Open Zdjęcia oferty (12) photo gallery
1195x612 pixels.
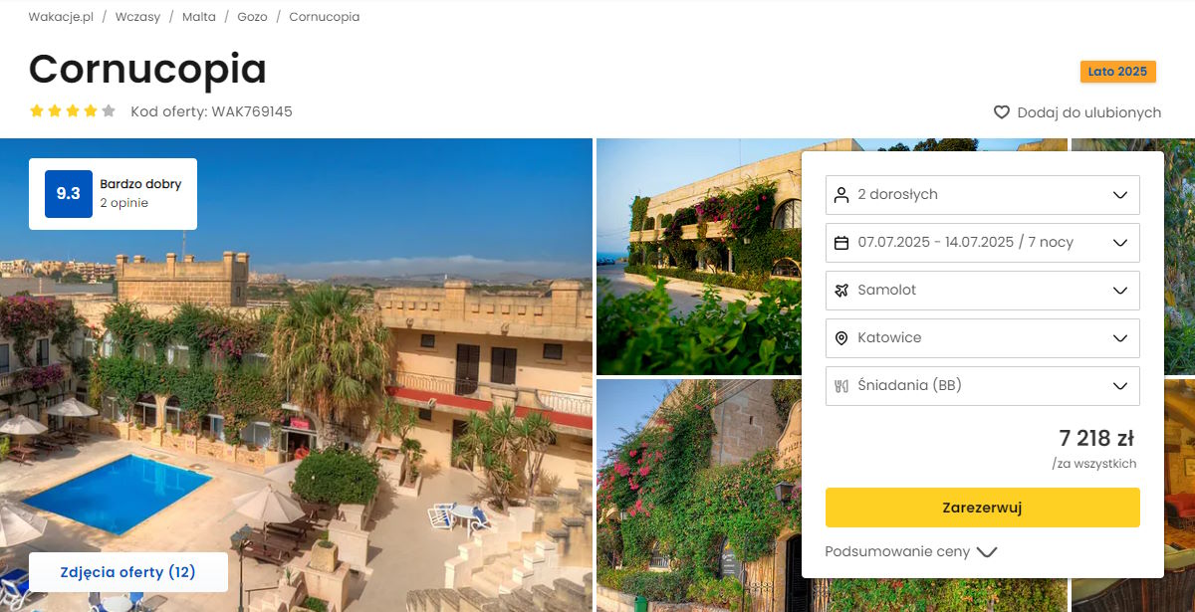(128, 572)
